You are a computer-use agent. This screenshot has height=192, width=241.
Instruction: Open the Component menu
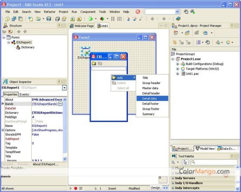point(88,12)
